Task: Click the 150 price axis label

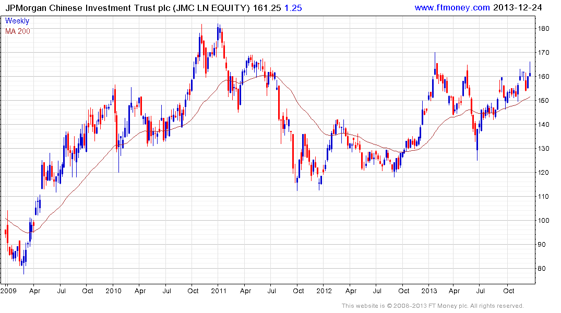Action: [x=543, y=101]
